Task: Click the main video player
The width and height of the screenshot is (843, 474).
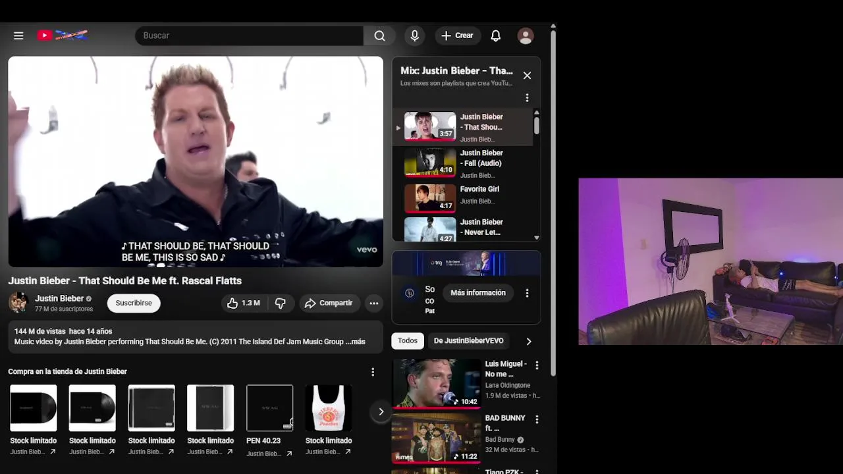Action: coord(196,161)
